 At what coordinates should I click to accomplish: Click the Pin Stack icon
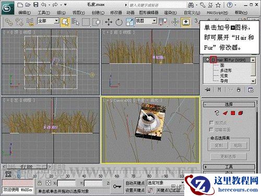click(208, 90)
